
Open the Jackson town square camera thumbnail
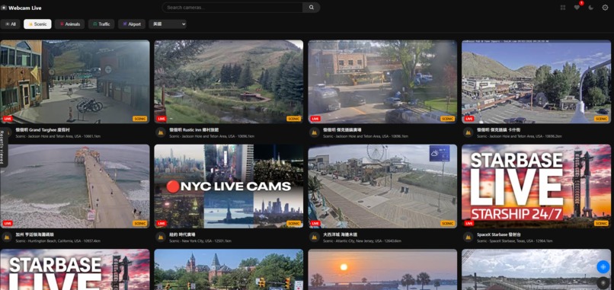(382, 81)
